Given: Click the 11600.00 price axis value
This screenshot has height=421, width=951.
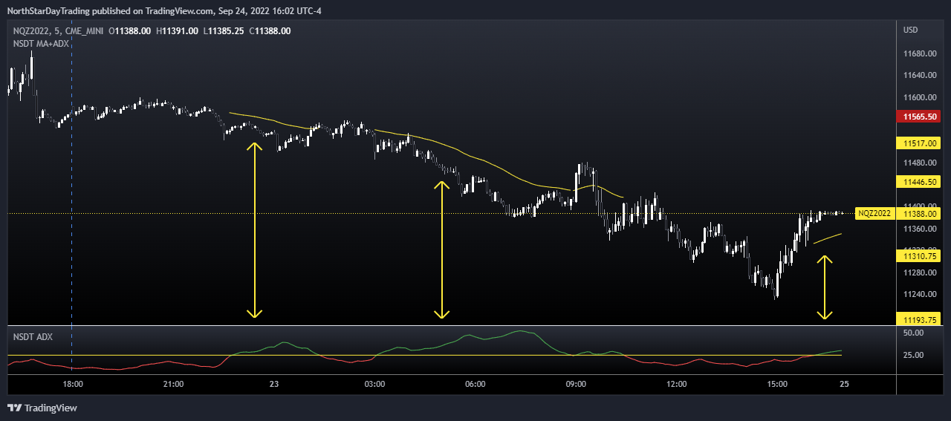Looking at the screenshot, I should 918,97.
